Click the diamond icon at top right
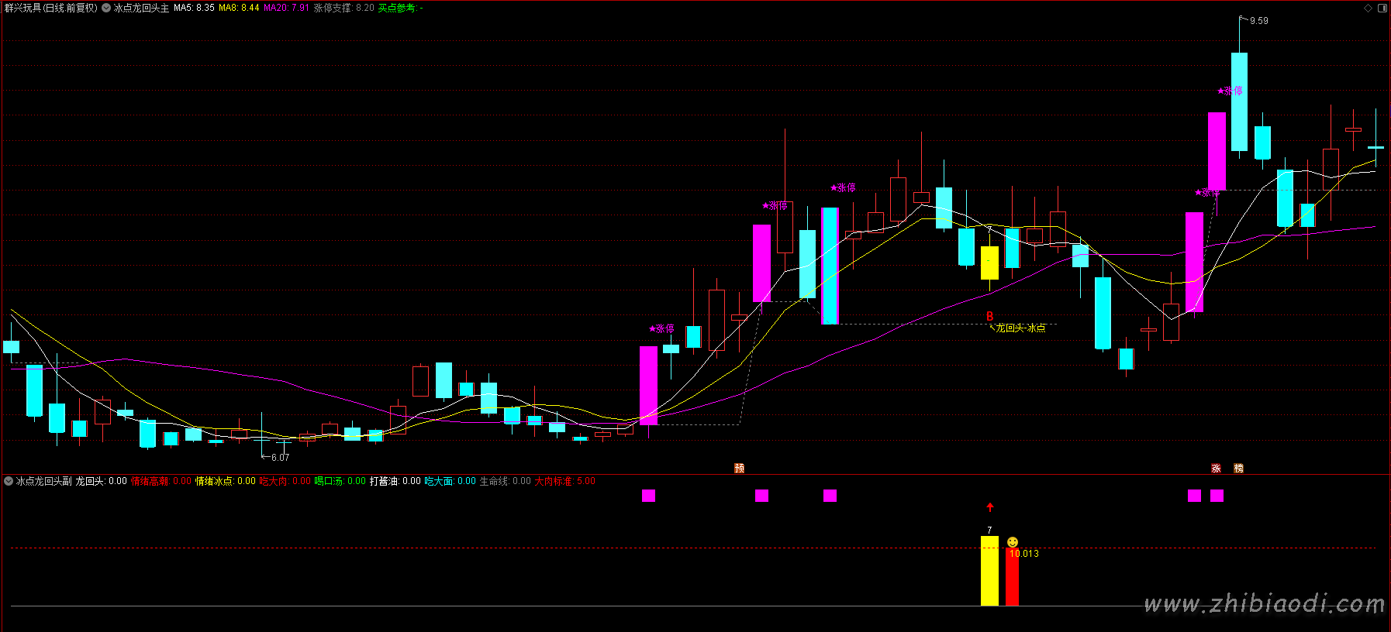The width and height of the screenshot is (1391, 632). tap(1368, 8)
